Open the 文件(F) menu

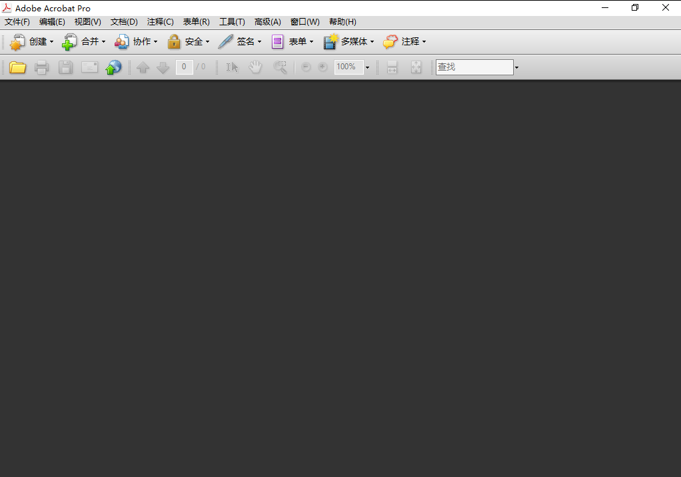17,21
